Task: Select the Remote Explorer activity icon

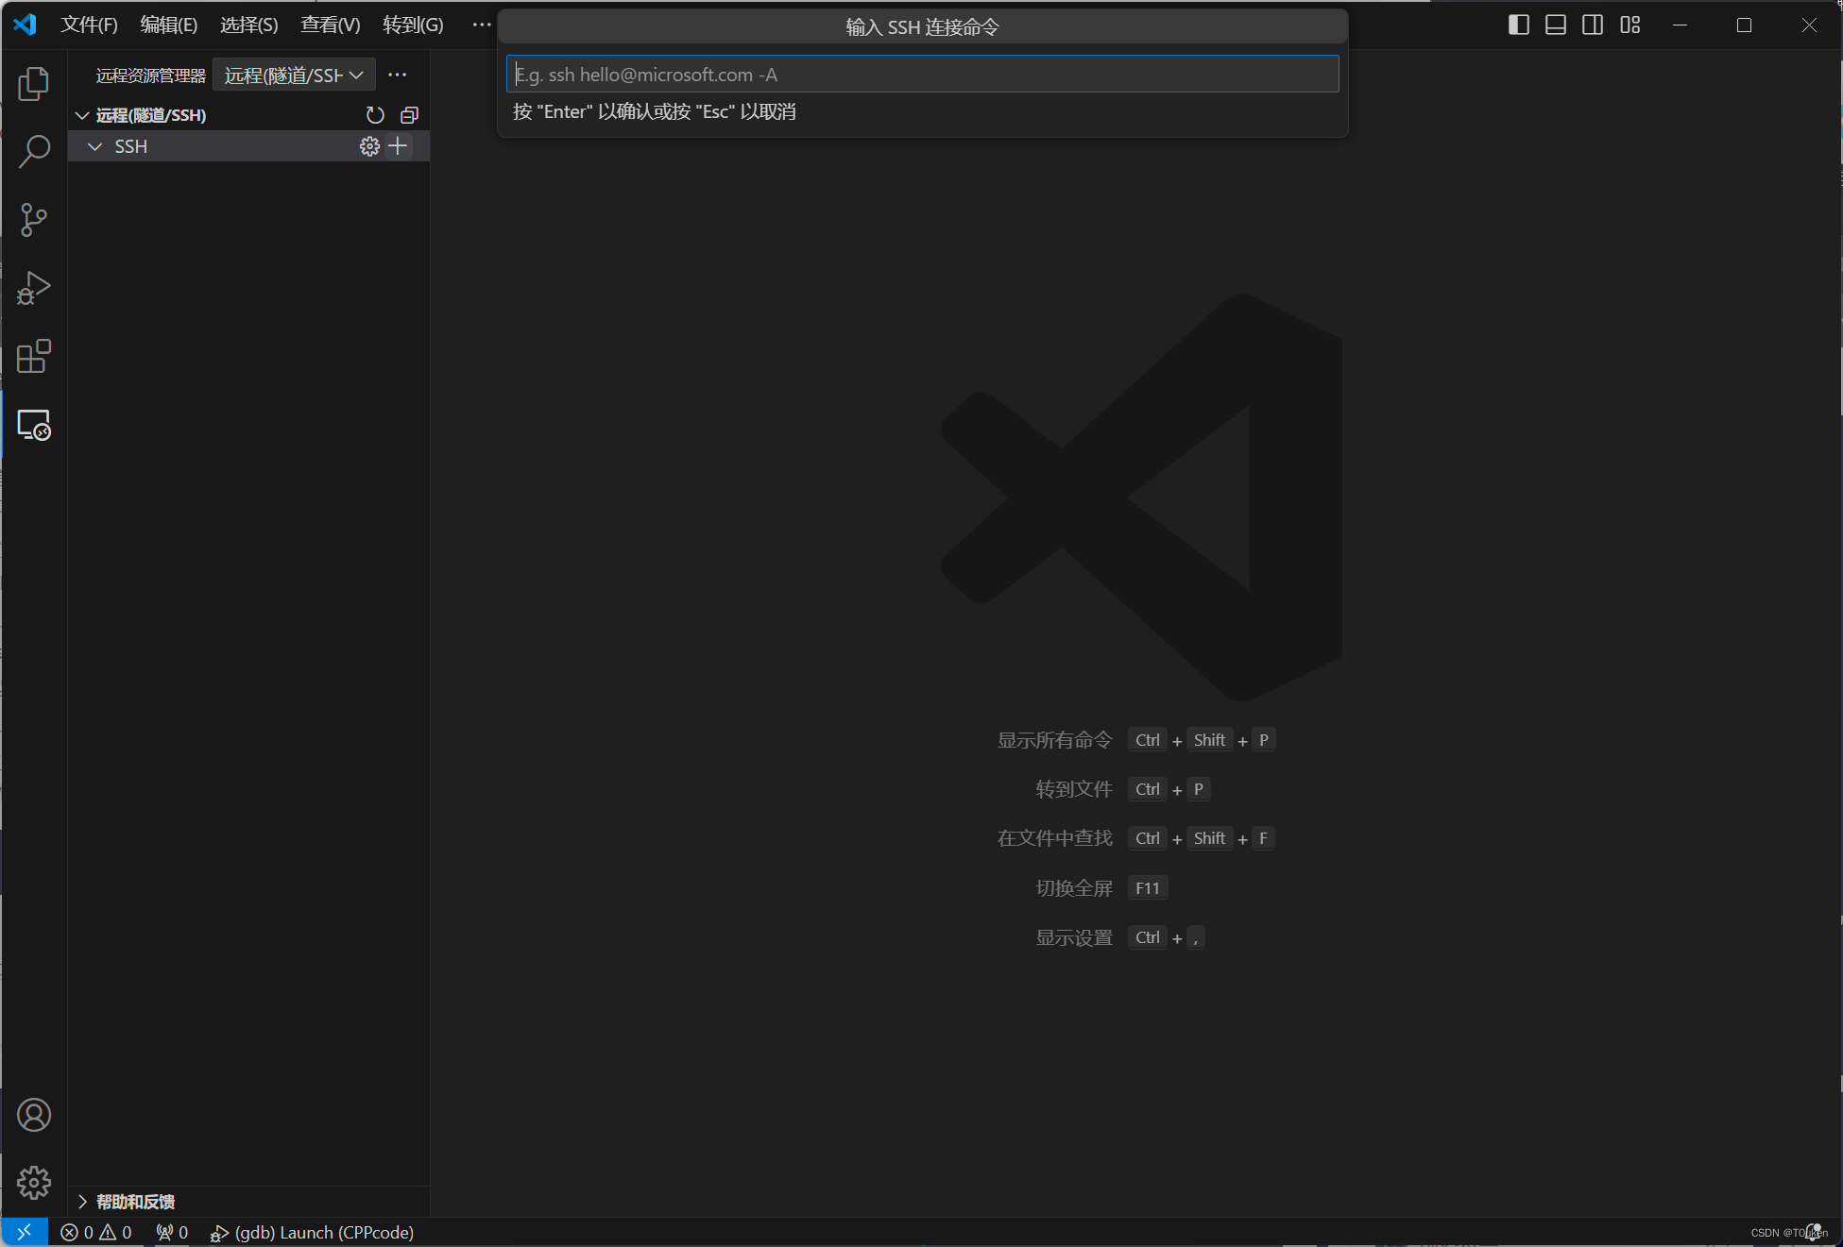Action: 34,425
